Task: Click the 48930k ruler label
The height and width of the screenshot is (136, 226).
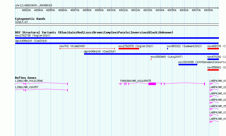Action: coord(26,10)
